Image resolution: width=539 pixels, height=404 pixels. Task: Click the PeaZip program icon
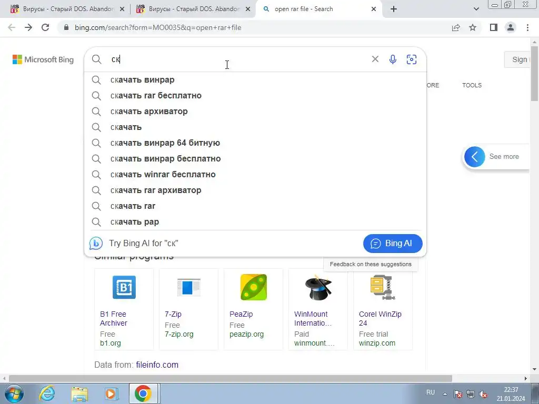(254, 287)
